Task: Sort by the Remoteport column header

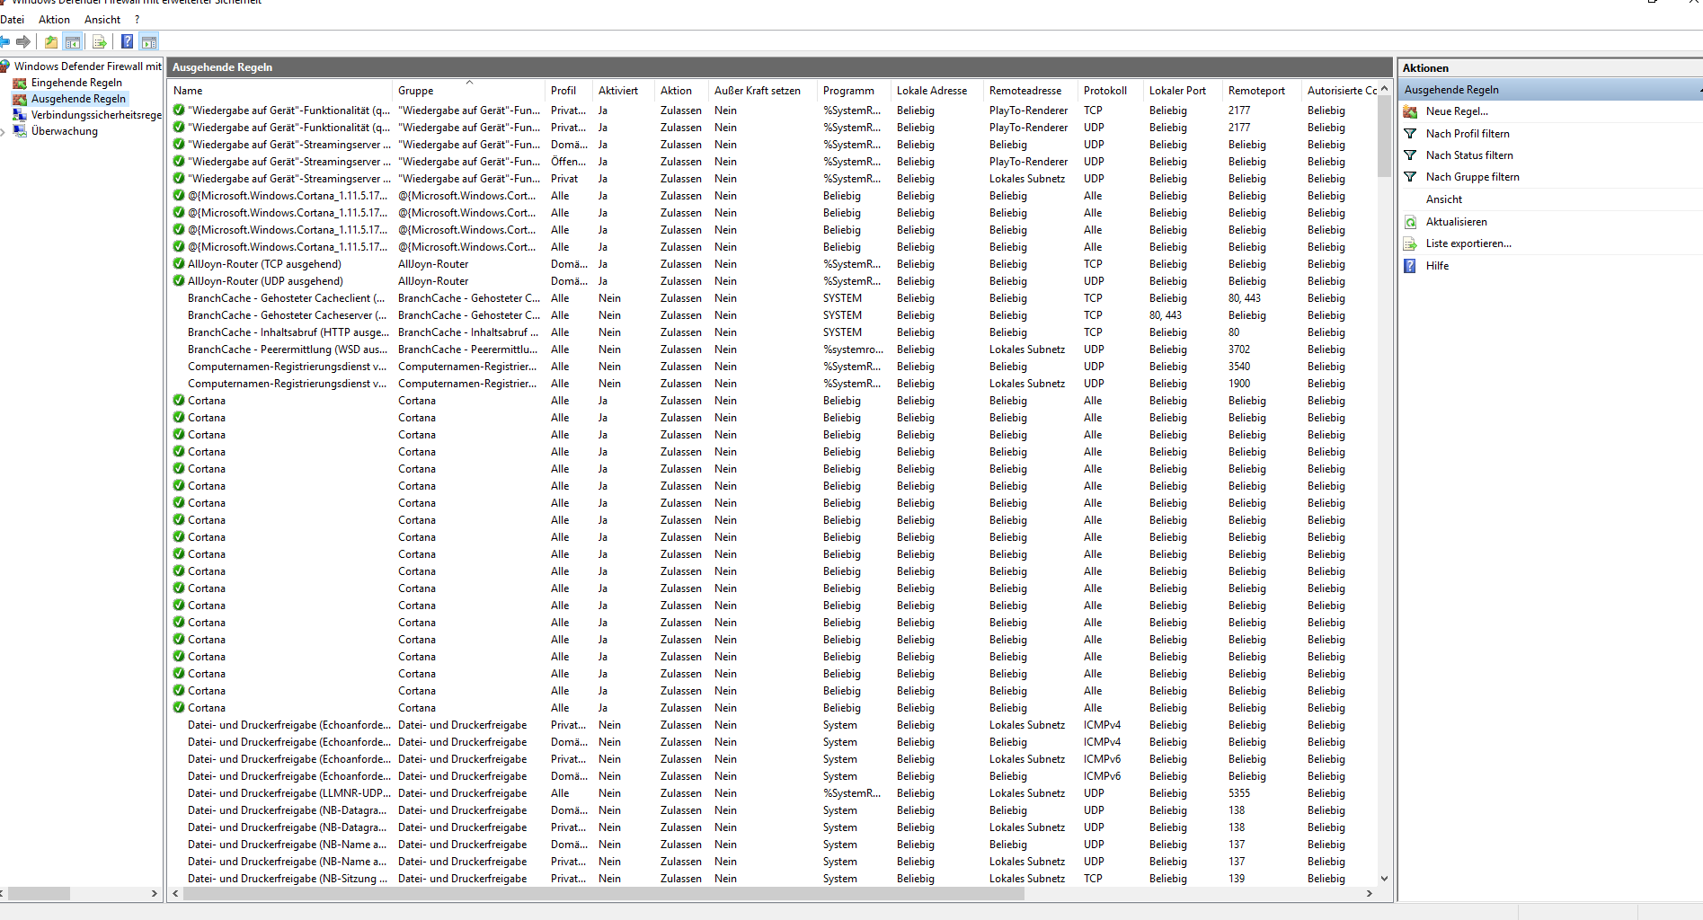Action: (1262, 91)
